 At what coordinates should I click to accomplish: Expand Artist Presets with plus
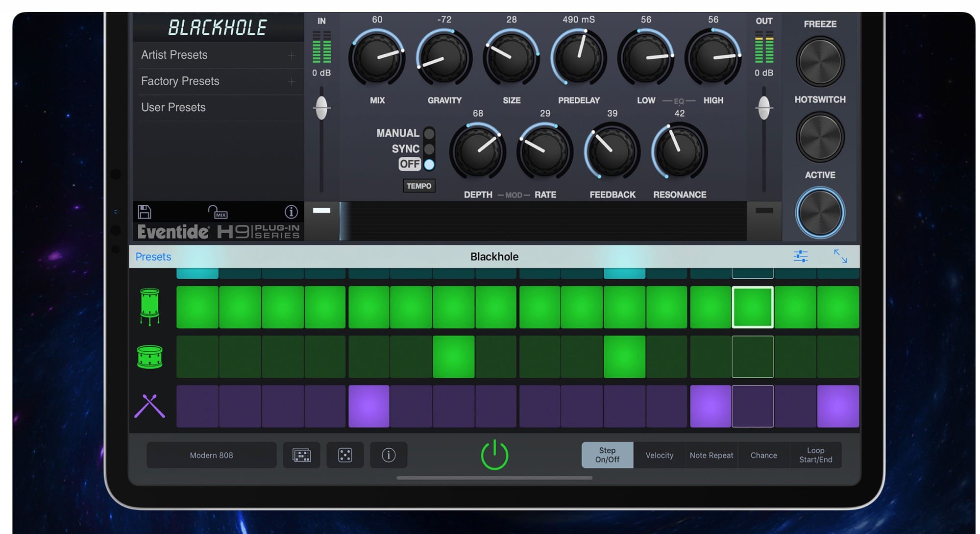(x=292, y=55)
